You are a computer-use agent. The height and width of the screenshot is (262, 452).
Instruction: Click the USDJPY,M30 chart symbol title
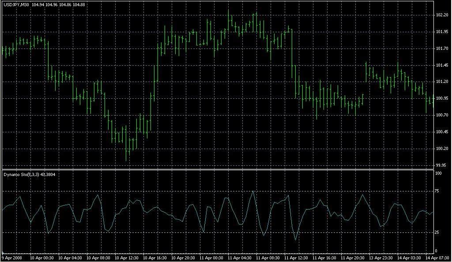click(16, 5)
